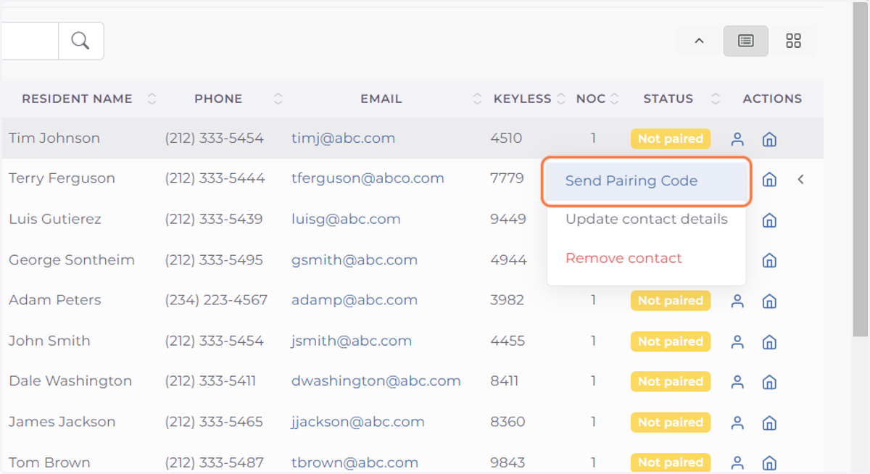Switch to grid view layout
Viewport: 870px width, 474px height.
coord(793,41)
